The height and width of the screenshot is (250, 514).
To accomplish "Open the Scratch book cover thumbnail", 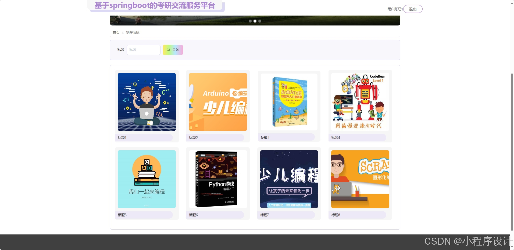I will [289, 102].
